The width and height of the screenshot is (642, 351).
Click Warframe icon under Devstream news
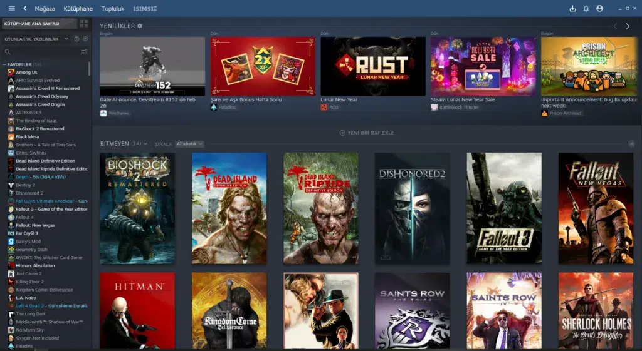(x=103, y=113)
